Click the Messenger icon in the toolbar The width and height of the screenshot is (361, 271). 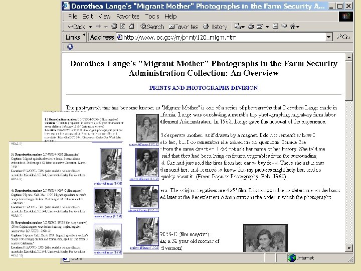coord(284,26)
